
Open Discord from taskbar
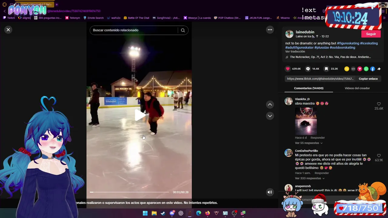(172, 213)
